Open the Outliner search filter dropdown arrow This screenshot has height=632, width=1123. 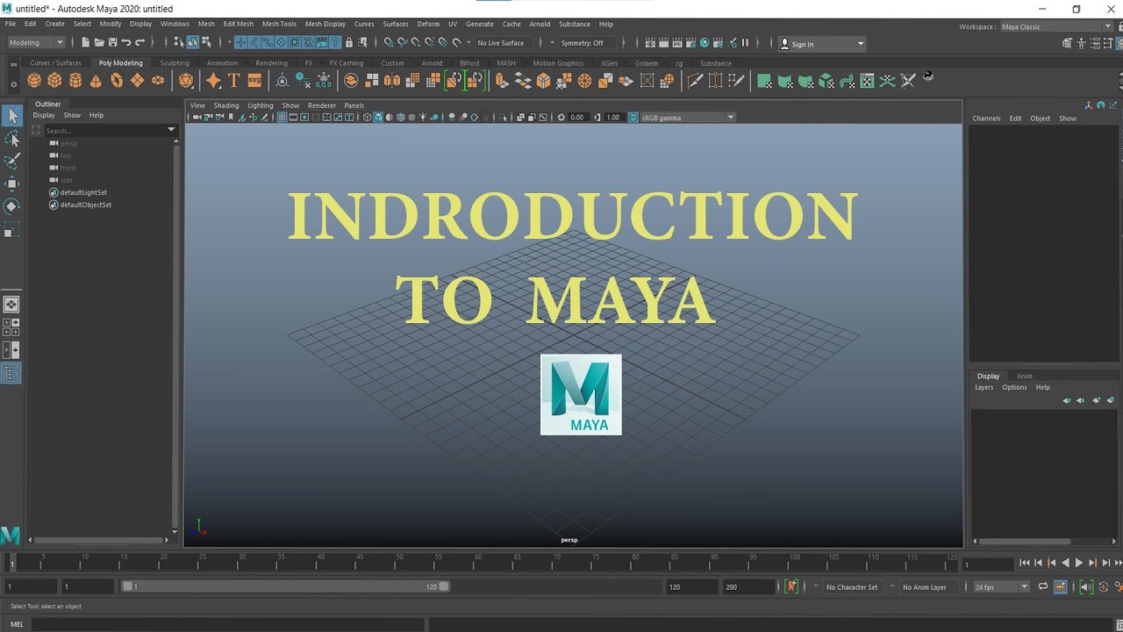172,130
